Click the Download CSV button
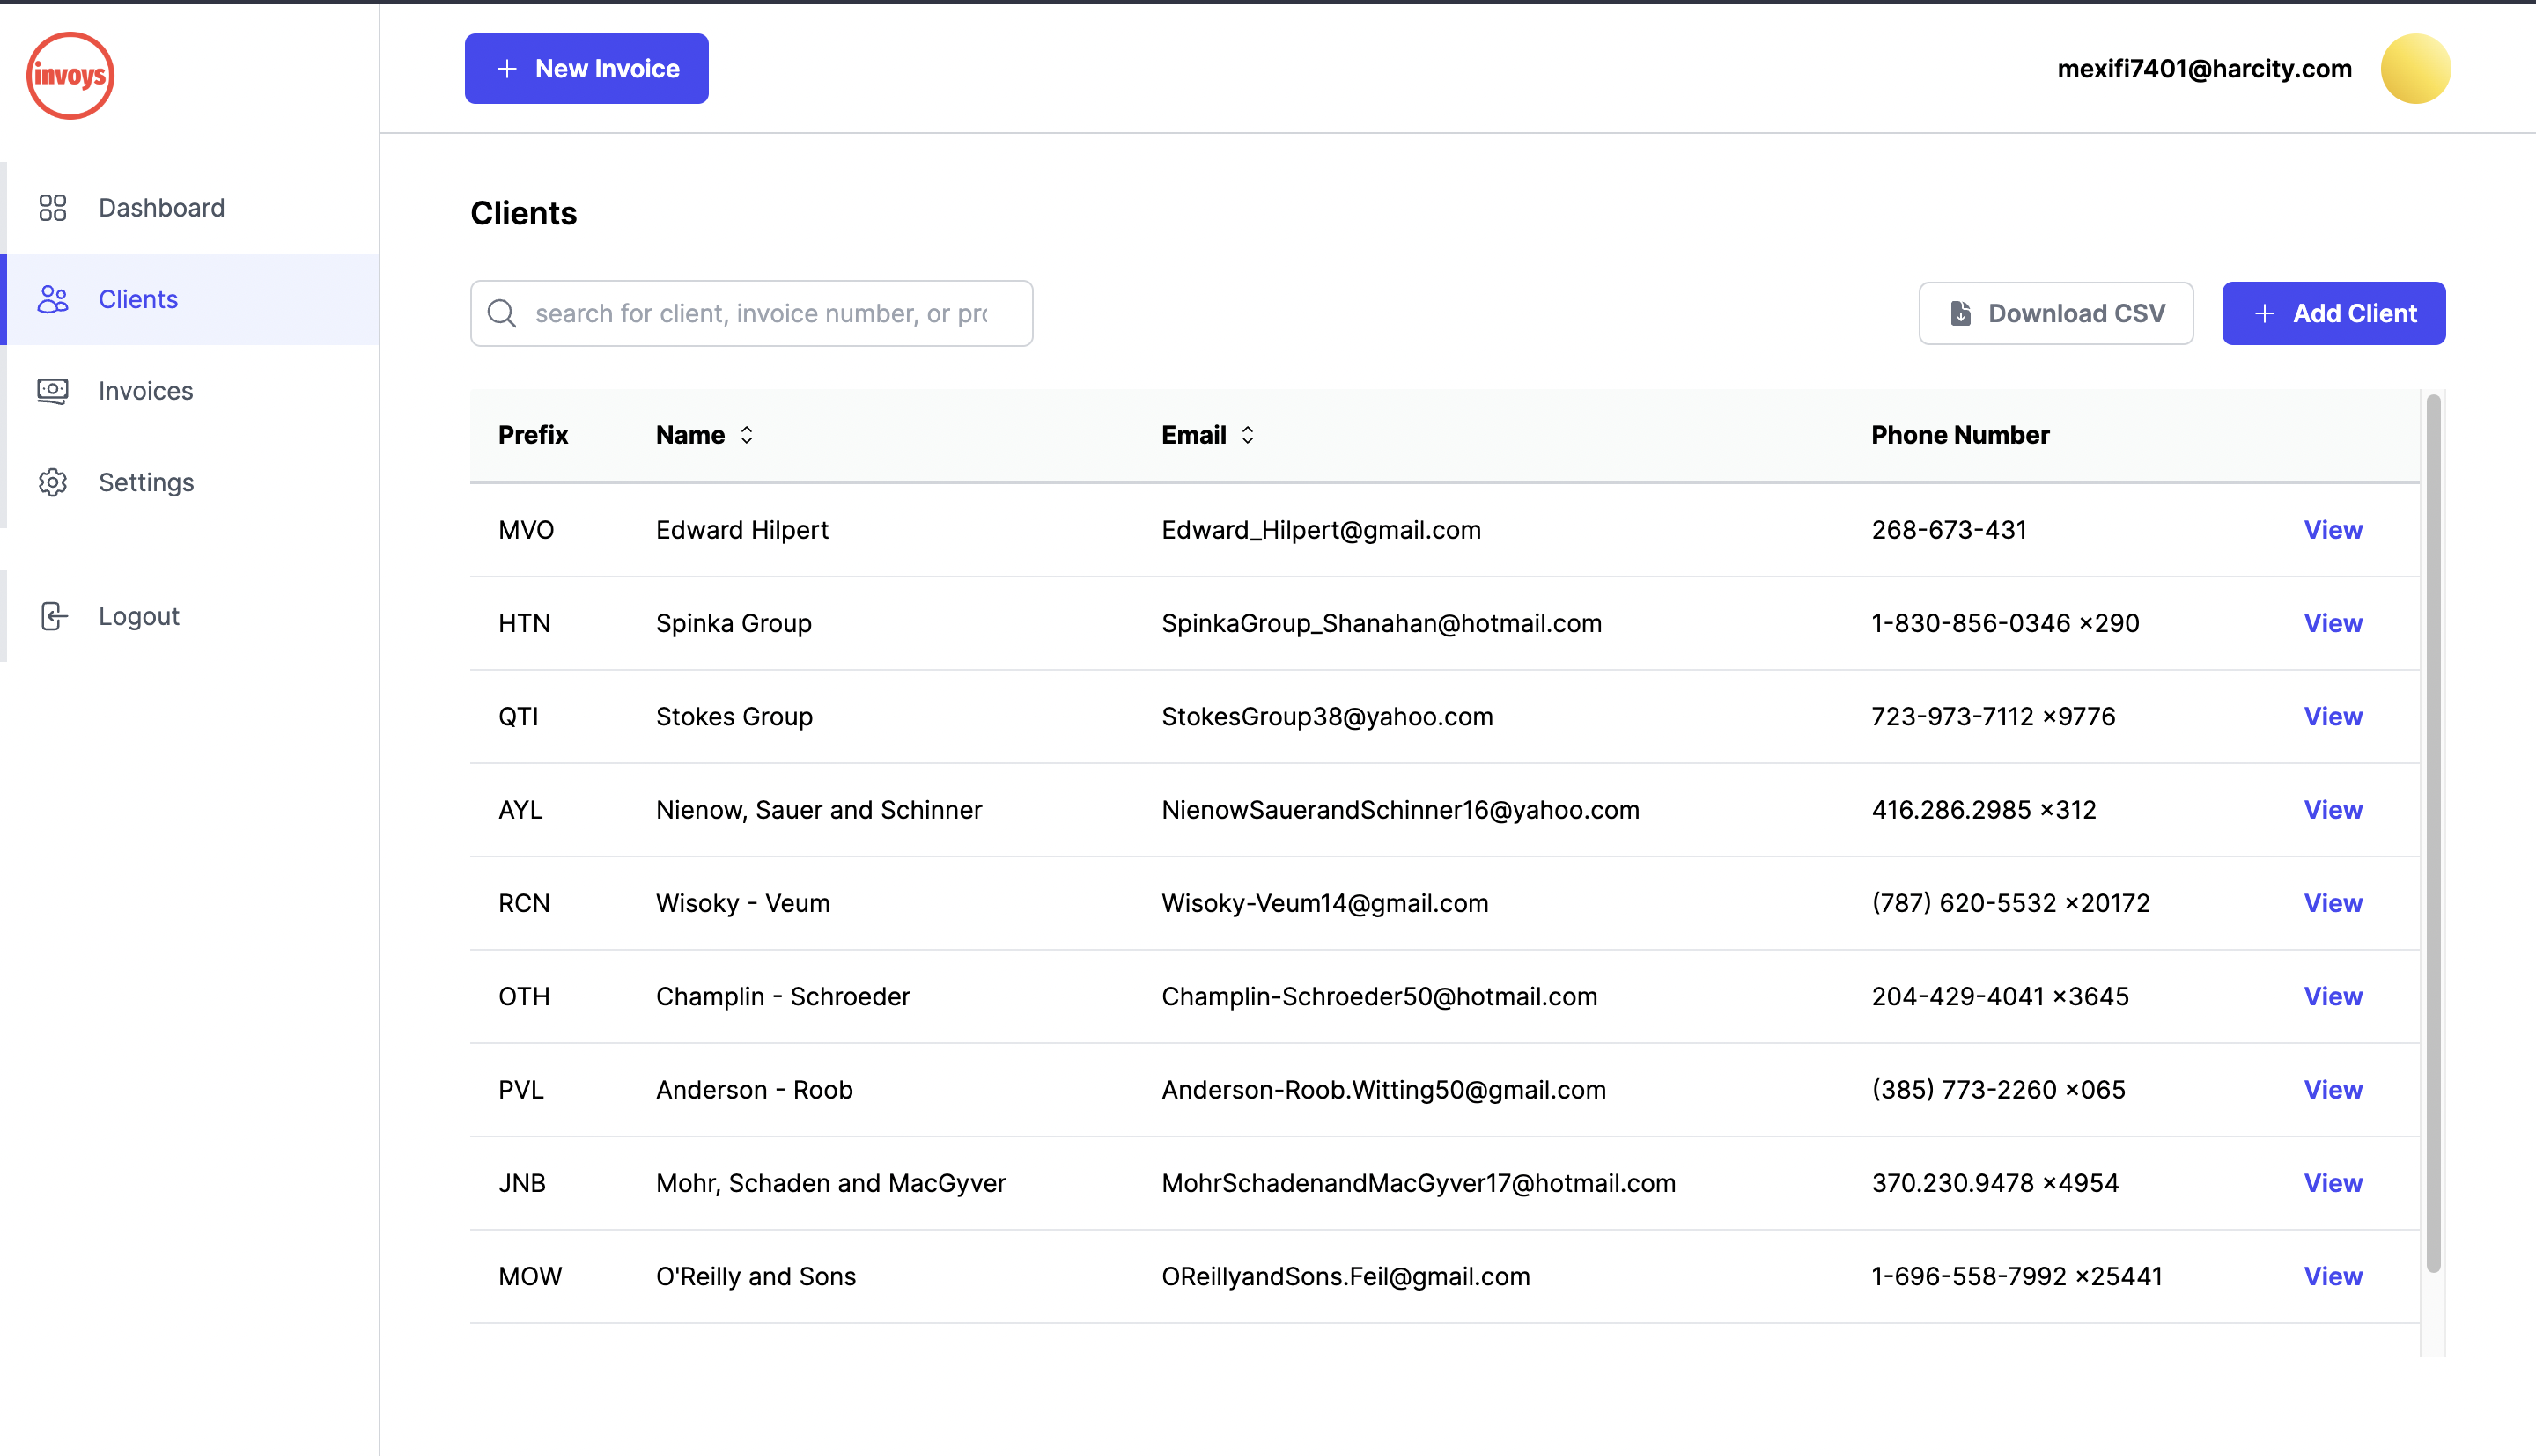 (x=2056, y=313)
